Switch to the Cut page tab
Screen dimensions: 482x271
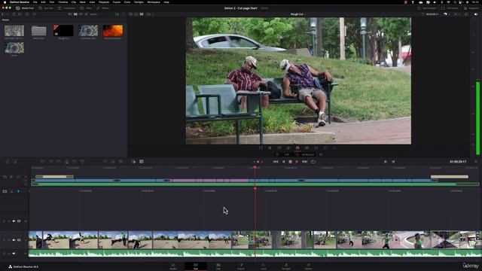(196, 266)
